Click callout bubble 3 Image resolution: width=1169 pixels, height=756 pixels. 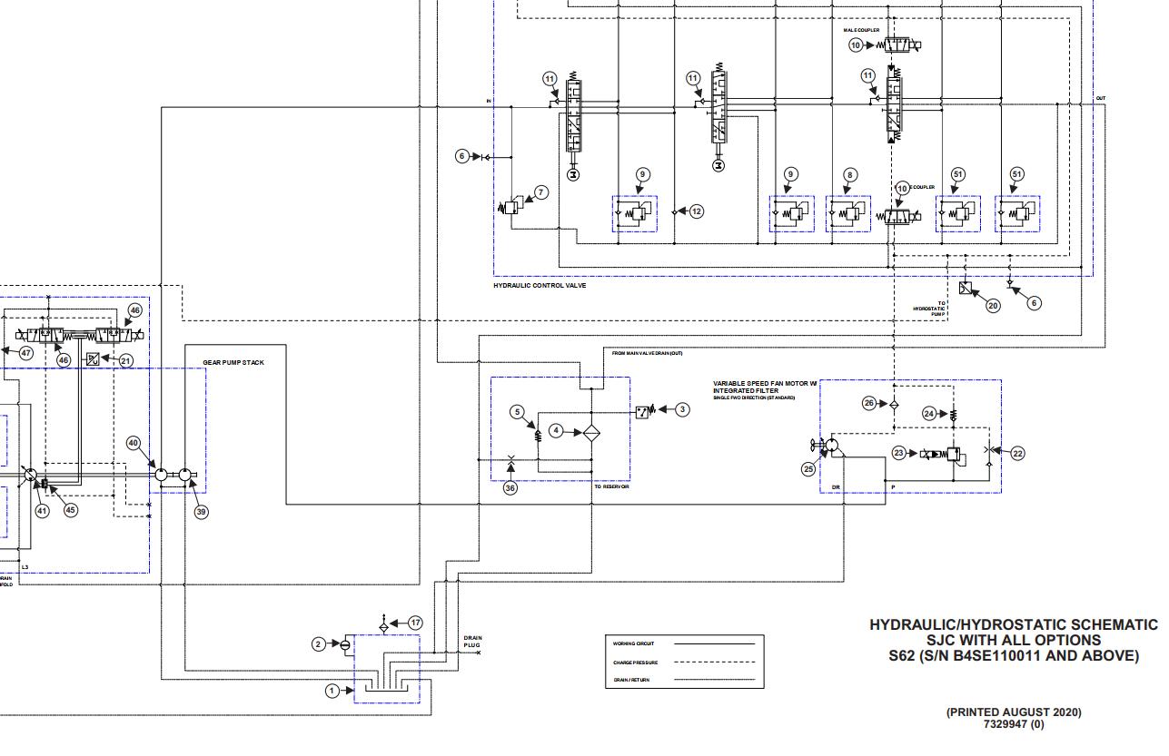682,410
